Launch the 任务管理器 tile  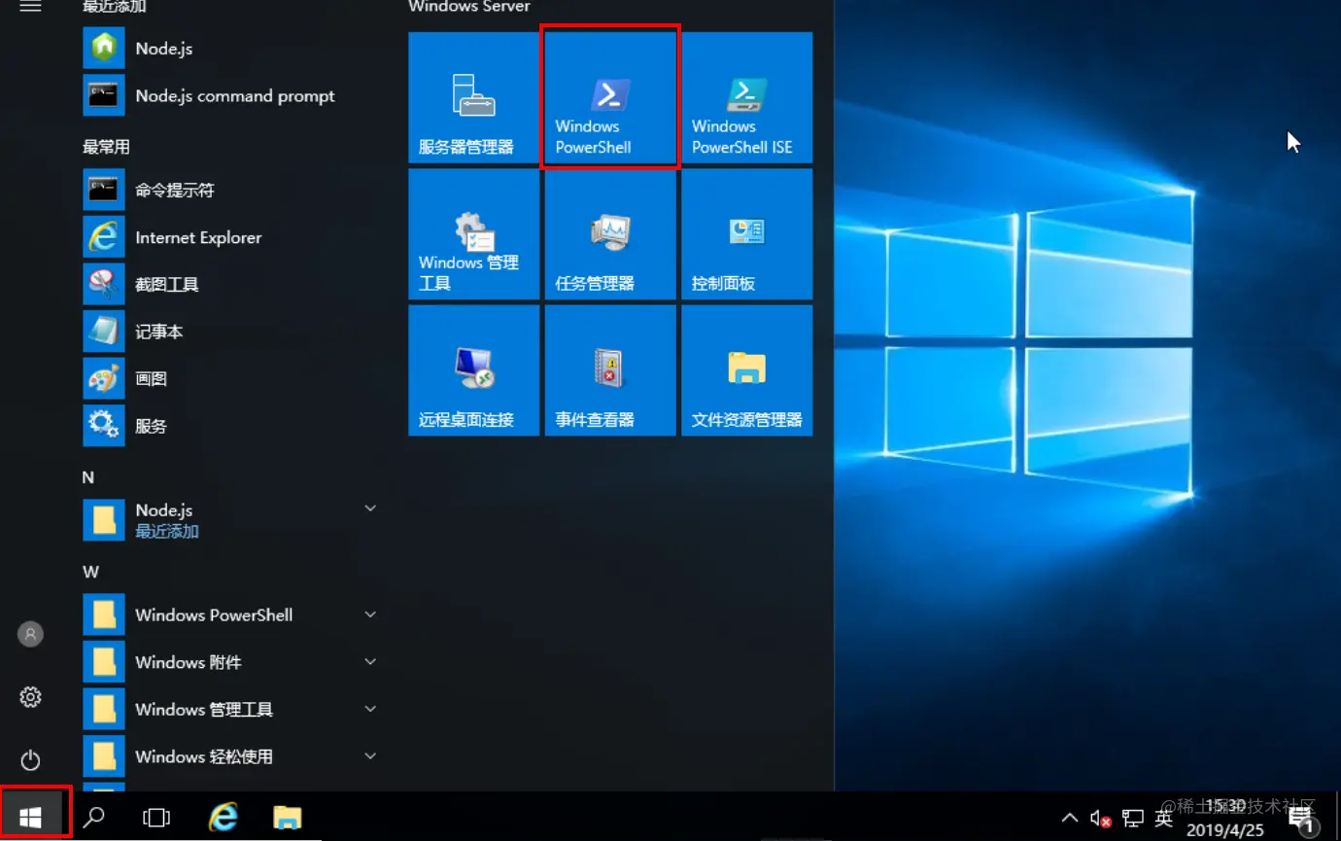610,233
